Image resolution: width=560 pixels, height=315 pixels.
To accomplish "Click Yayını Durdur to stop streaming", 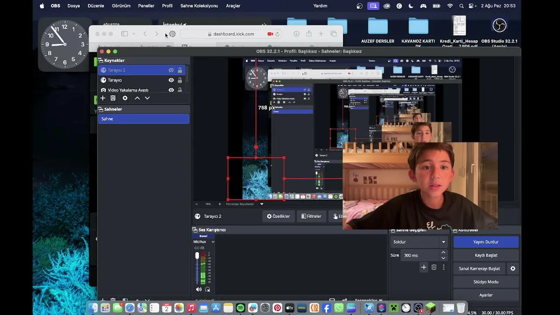I will tap(486, 241).
